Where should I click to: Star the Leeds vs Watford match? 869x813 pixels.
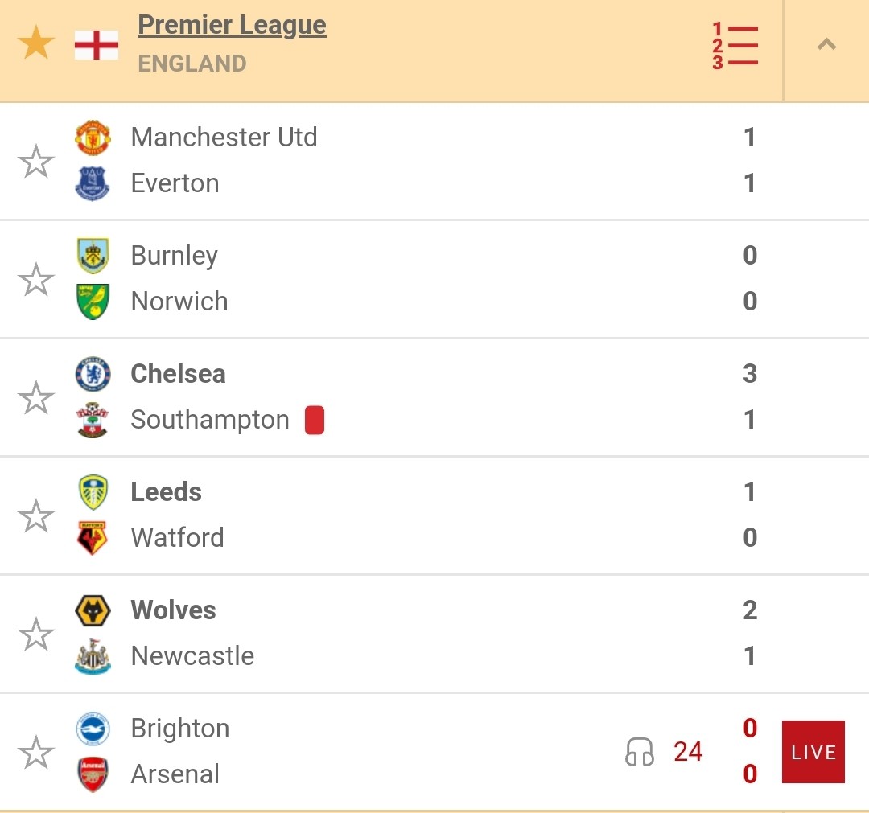pyautogui.click(x=36, y=515)
